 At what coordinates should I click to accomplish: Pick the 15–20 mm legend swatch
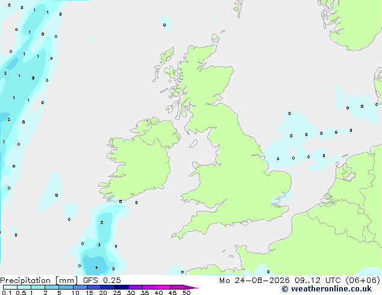coord(94,287)
